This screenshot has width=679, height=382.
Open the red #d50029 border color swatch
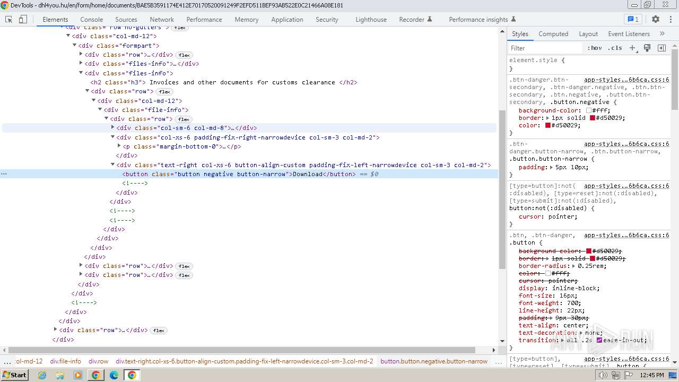coord(593,118)
